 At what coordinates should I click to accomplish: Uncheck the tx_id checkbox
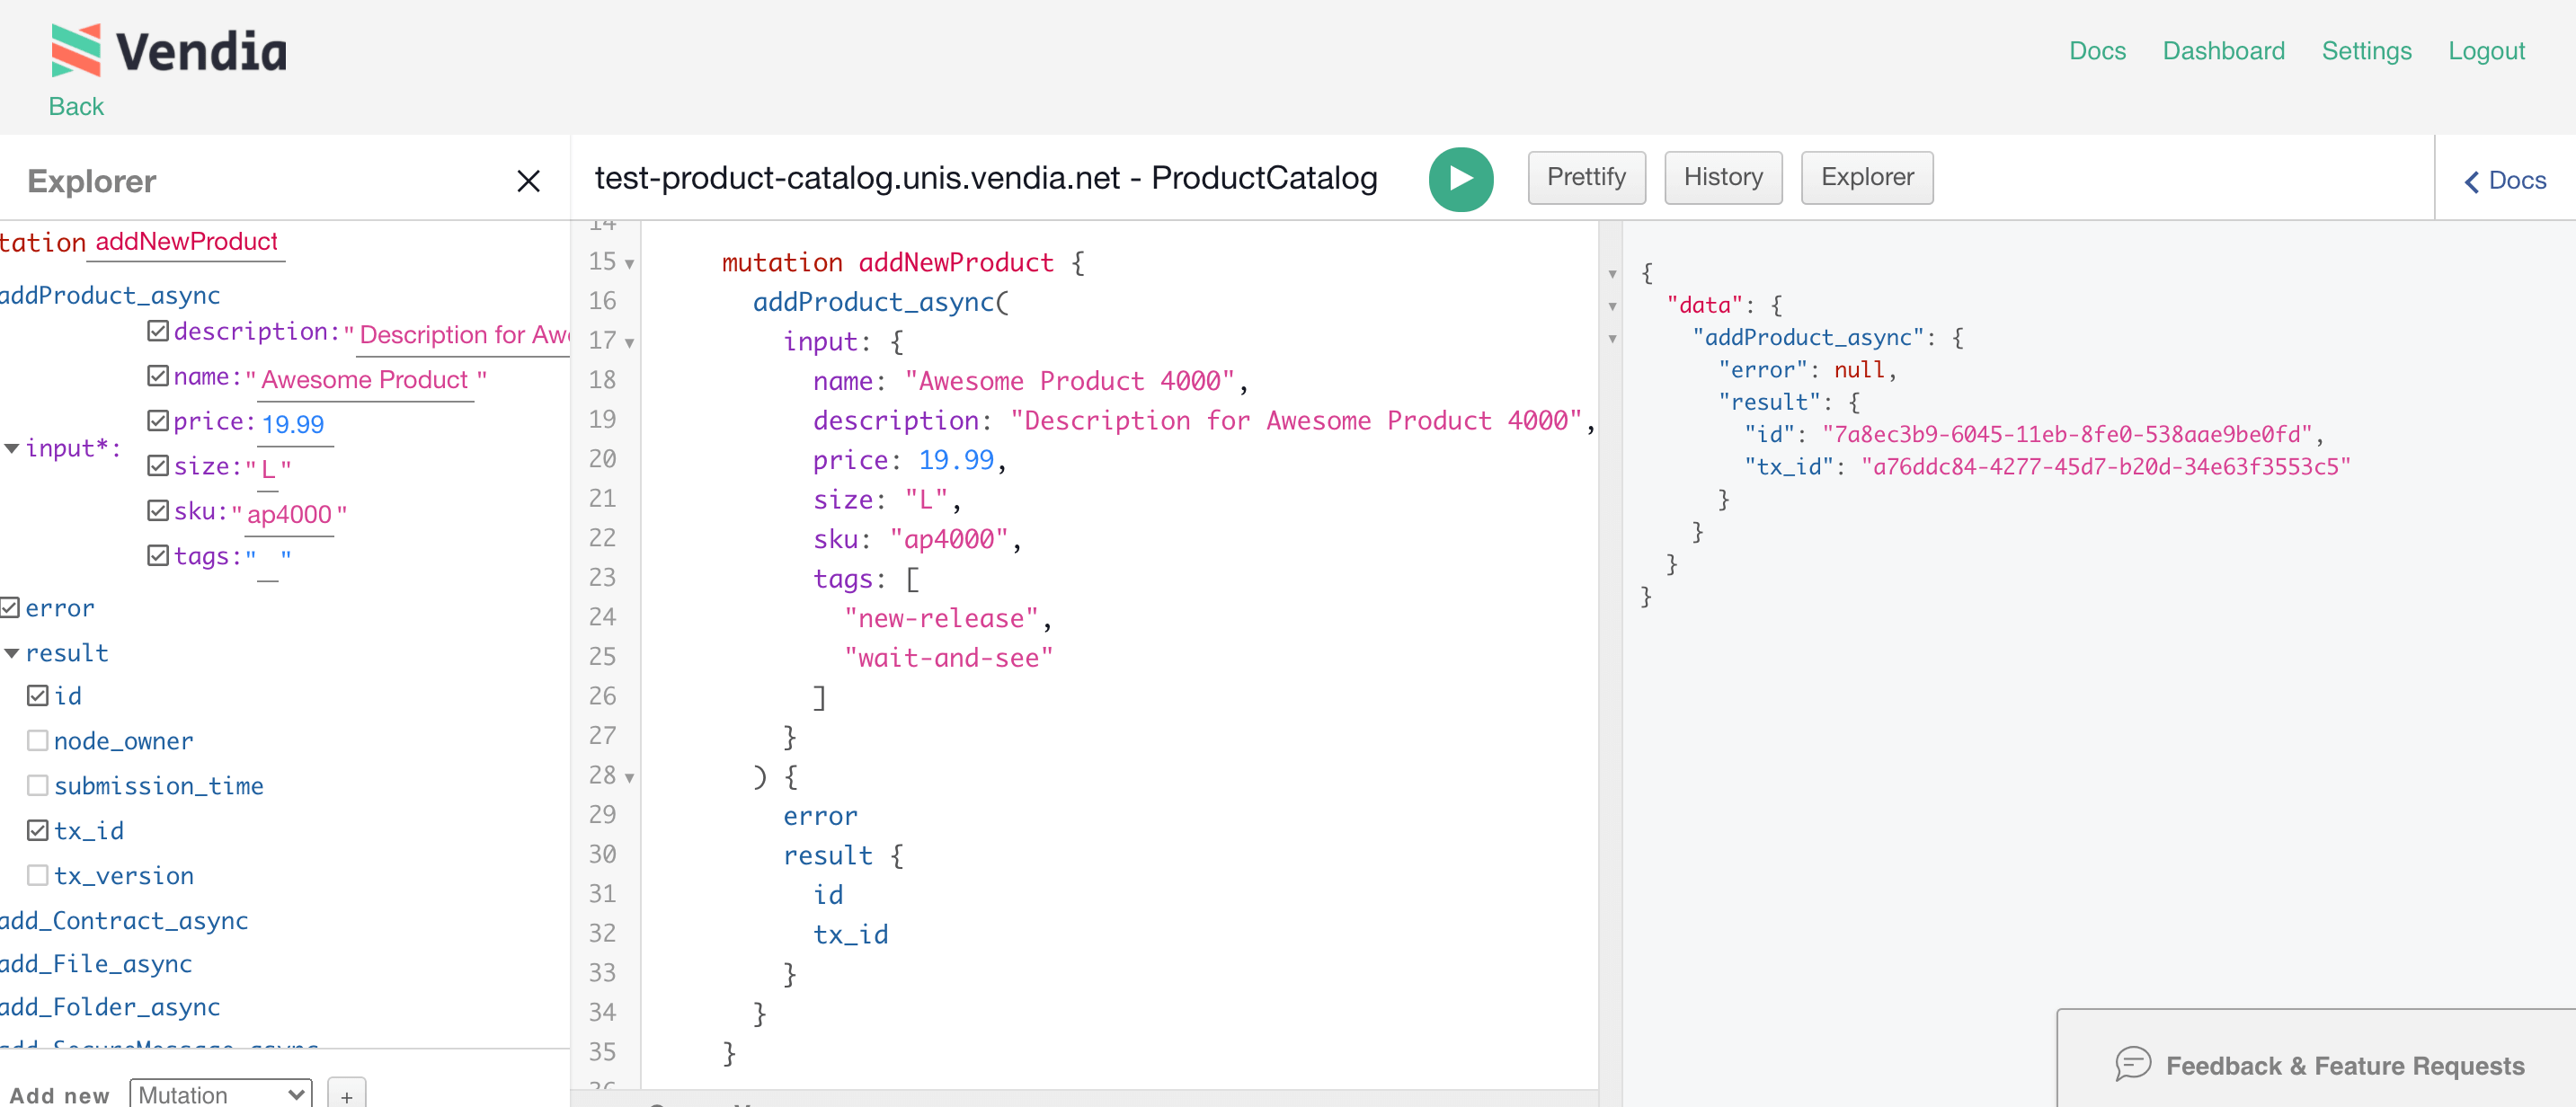click(38, 831)
